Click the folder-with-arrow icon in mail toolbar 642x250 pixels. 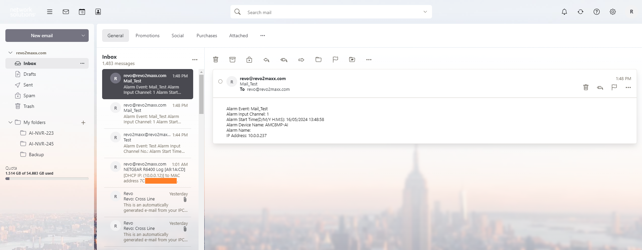352,60
